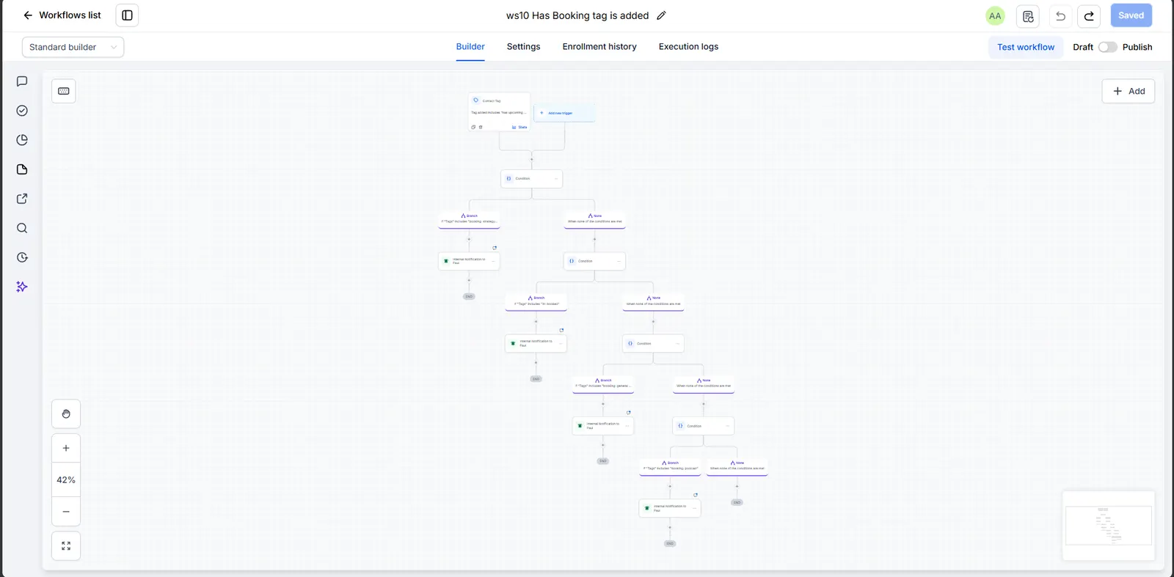Open the third Condition node's three-dot menu
The image size is (1174, 577).
click(x=678, y=344)
